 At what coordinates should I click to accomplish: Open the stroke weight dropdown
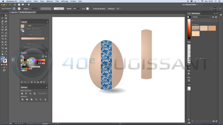[39, 9]
